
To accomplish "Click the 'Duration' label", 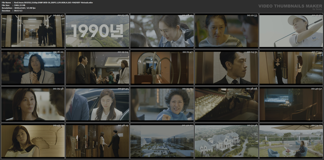I will (6, 11).
